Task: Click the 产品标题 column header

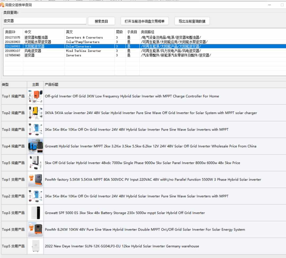Action: (x=52, y=85)
